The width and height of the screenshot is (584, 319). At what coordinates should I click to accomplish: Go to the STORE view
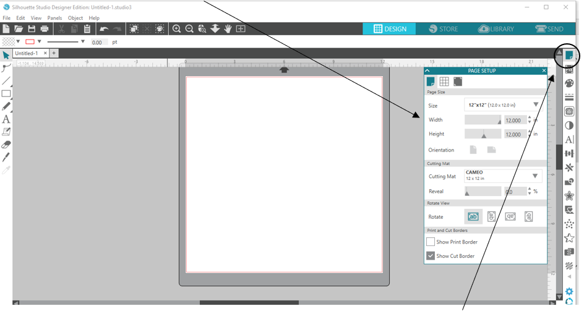coord(443,28)
